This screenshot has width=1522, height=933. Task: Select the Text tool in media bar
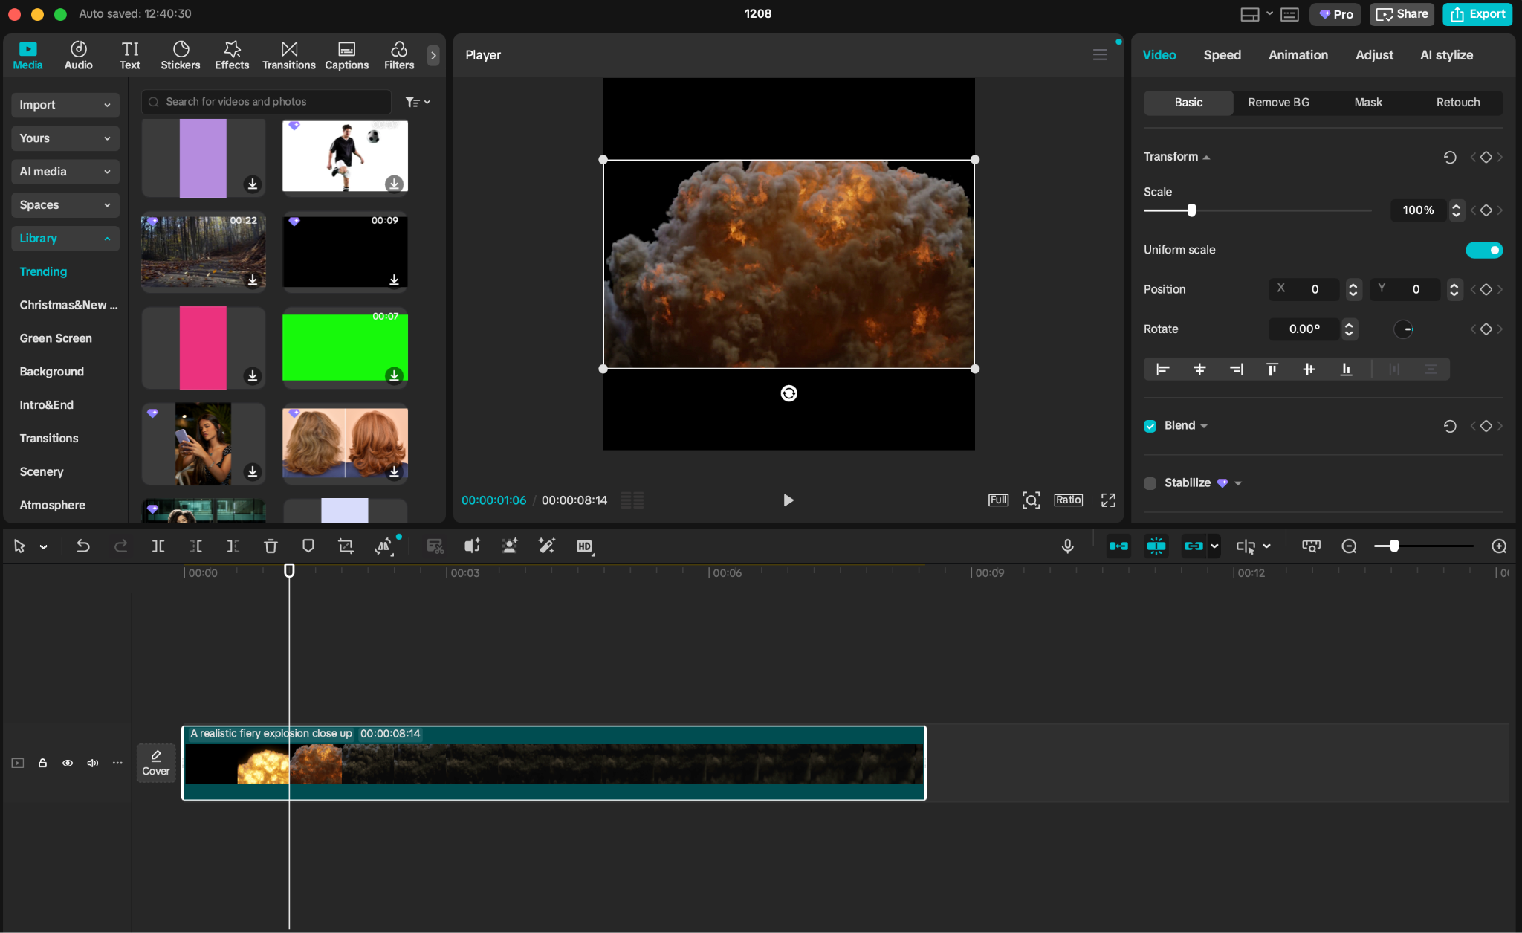tap(130, 54)
